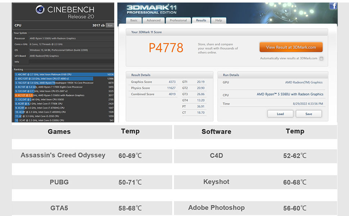This screenshot has width=349, height=216.
Task: Click the GT1 value 20.19
Action: 201,82
